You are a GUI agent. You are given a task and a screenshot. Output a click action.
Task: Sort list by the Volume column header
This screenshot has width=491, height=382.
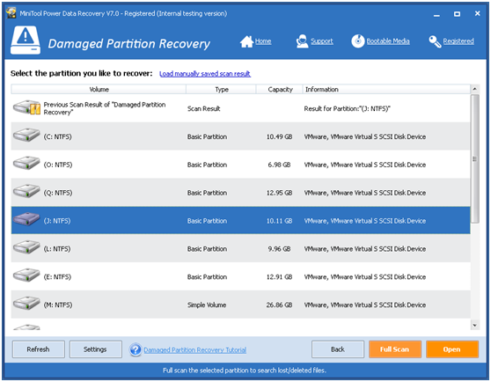coord(99,89)
